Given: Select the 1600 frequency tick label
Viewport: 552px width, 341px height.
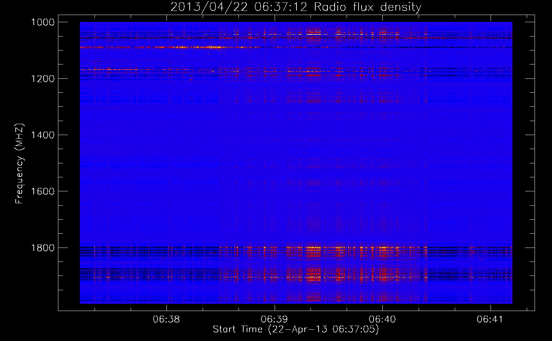Looking at the screenshot, I should pos(43,191).
